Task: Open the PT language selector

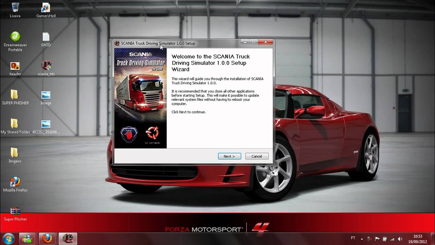Action: click(353, 238)
